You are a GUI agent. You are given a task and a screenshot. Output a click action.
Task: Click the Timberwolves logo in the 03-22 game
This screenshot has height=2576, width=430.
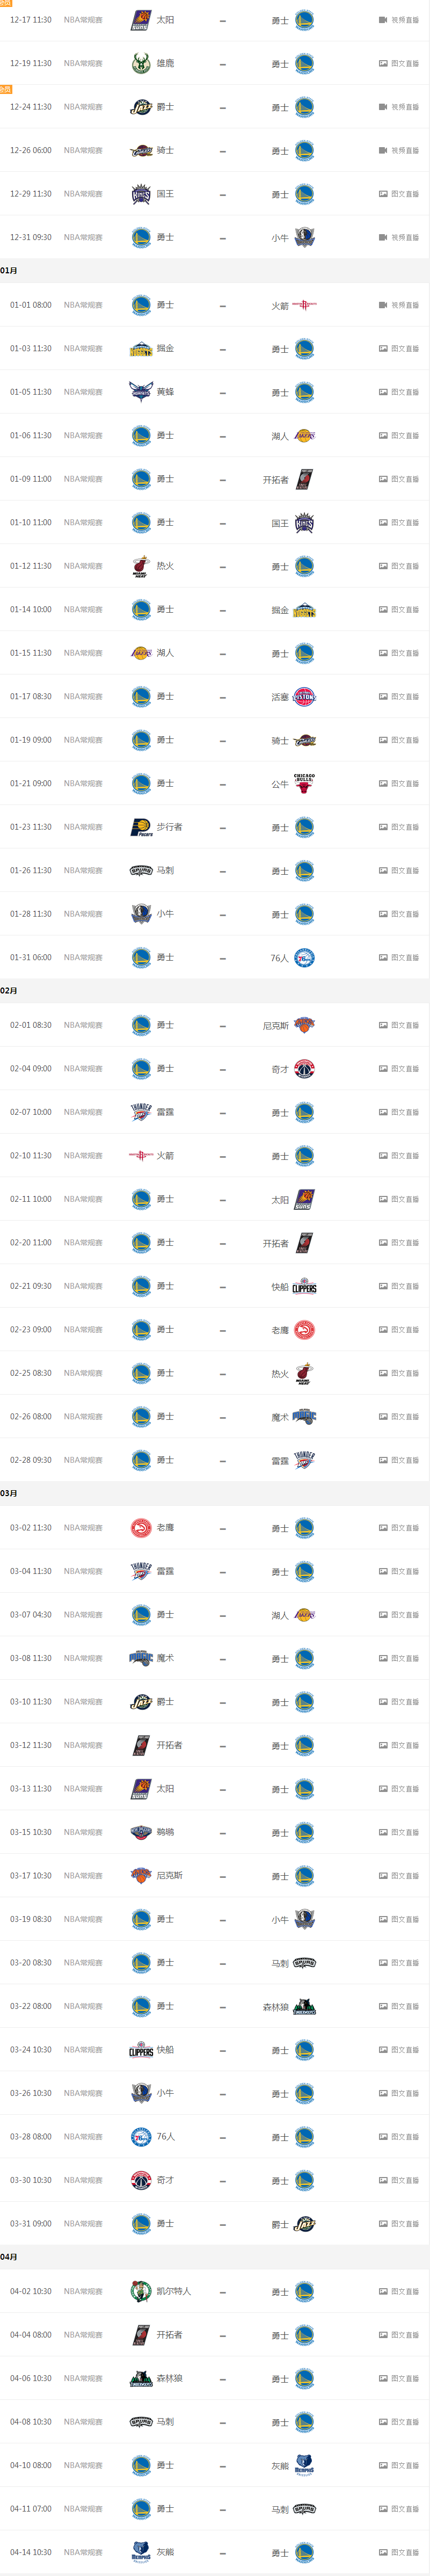click(304, 2006)
